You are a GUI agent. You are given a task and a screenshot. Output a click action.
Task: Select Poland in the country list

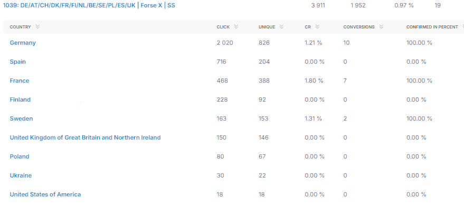coord(20,156)
